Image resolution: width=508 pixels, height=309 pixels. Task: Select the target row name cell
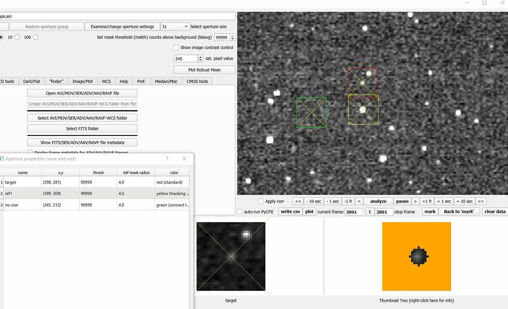[x=22, y=182]
